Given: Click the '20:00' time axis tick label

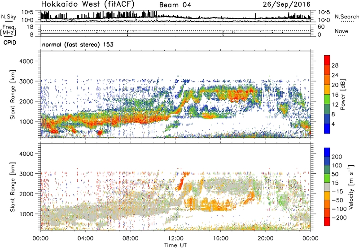Looking at the screenshot, I should 266,239.
